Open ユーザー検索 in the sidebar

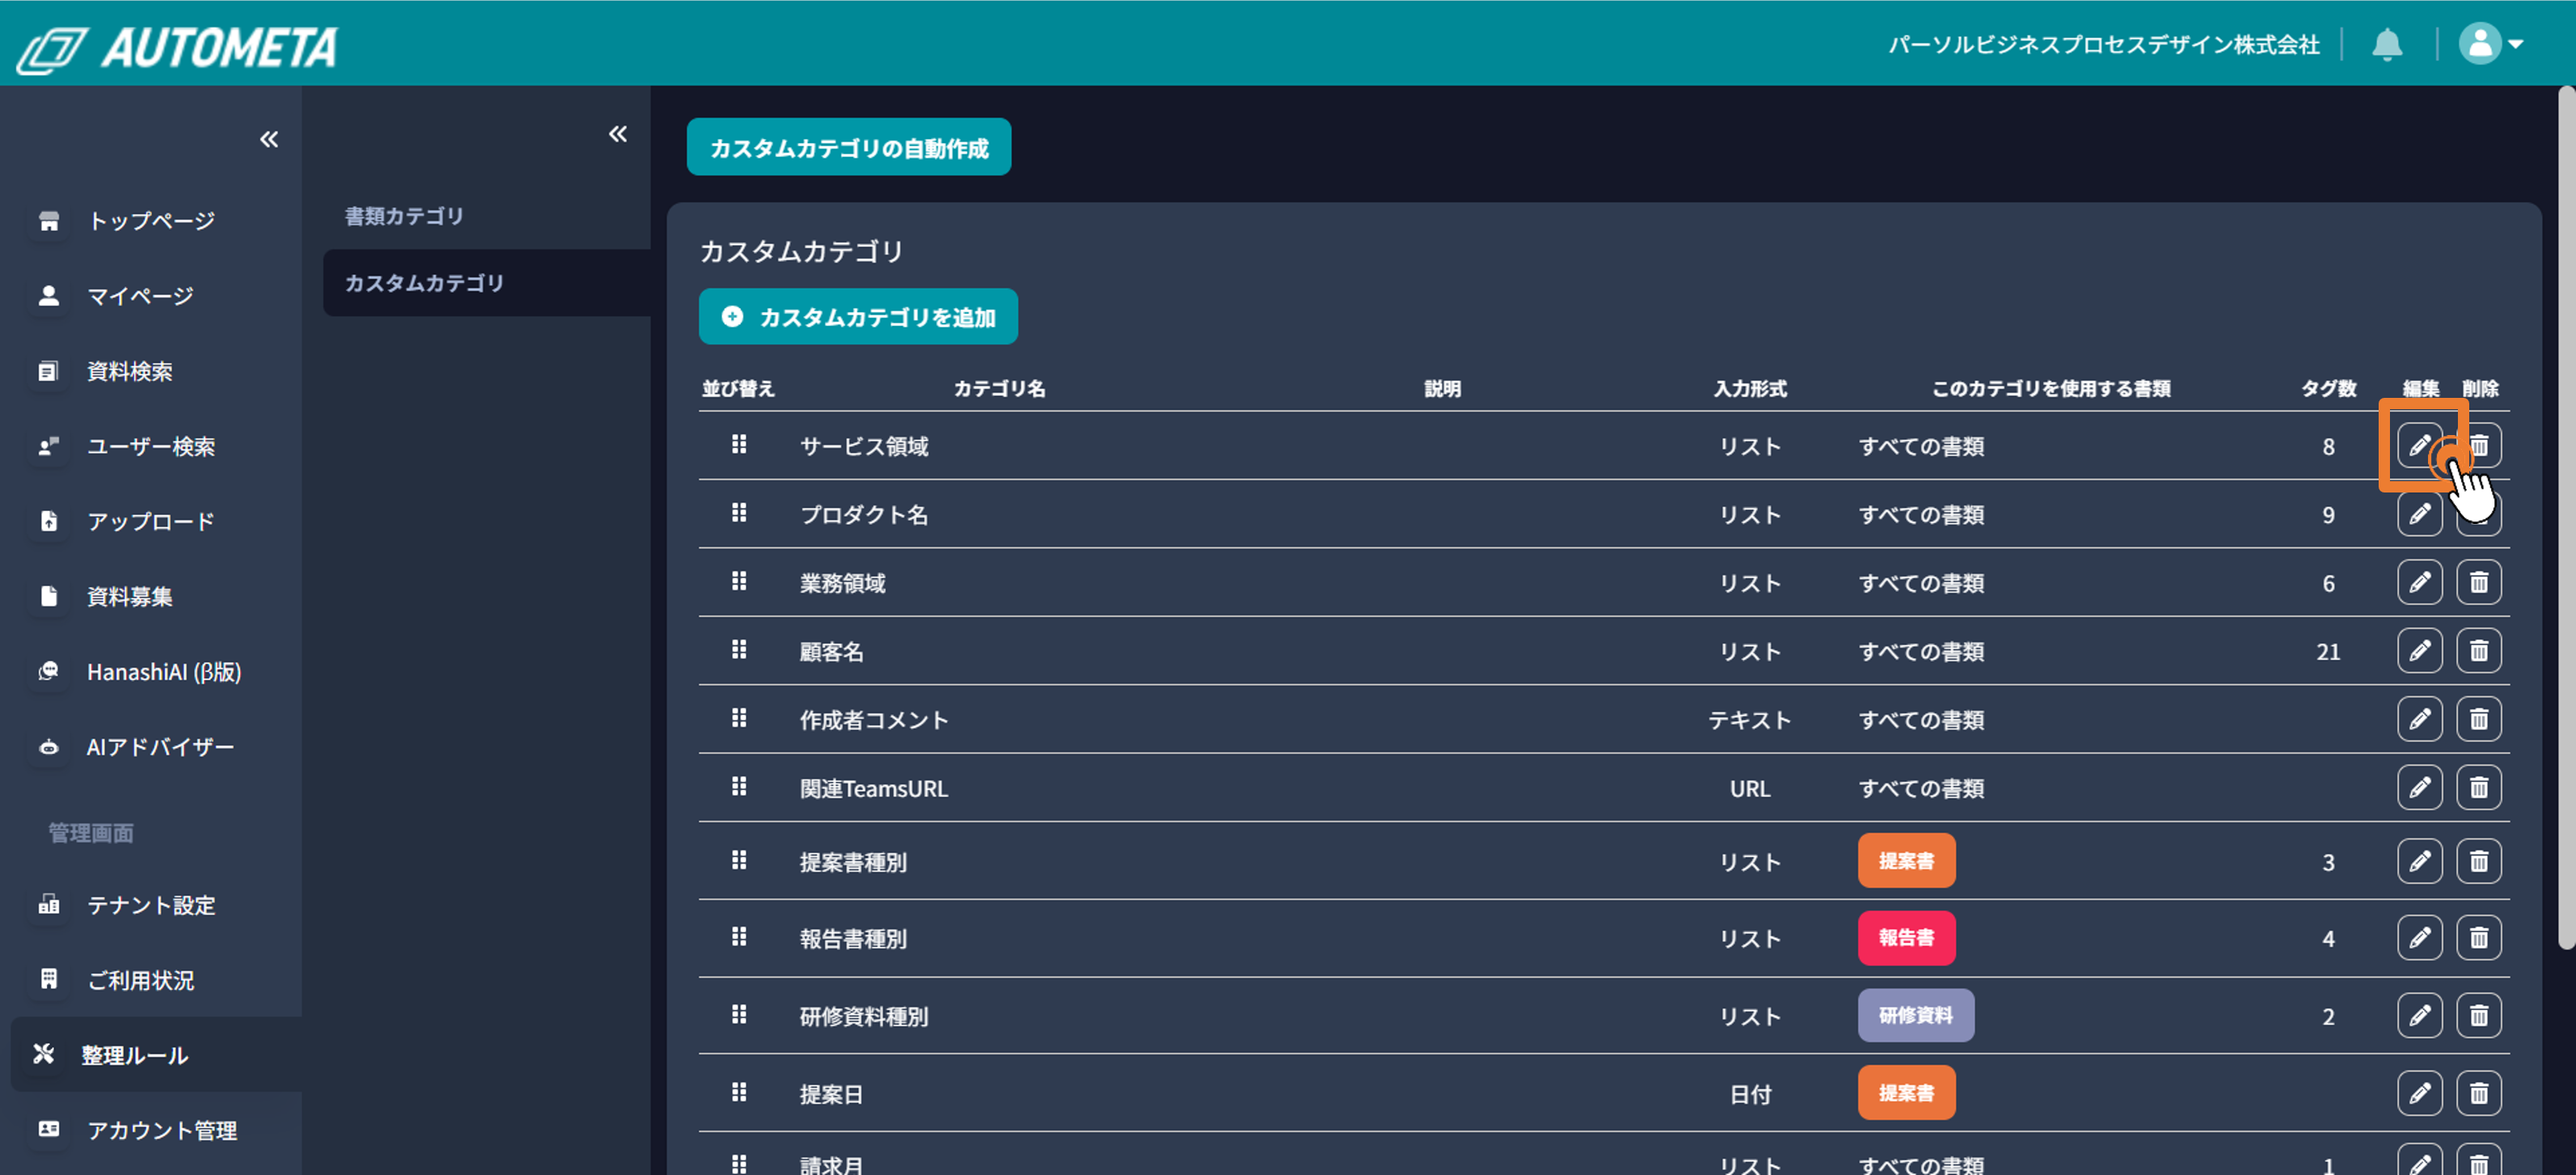[x=150, y=446]
